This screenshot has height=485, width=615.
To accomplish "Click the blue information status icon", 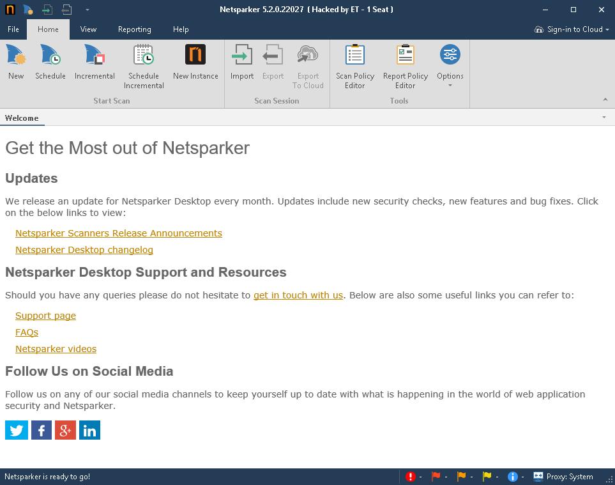I will tap(512, 476).
